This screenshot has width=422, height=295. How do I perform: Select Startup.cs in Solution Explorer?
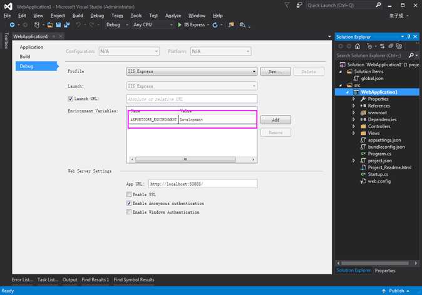378,174
